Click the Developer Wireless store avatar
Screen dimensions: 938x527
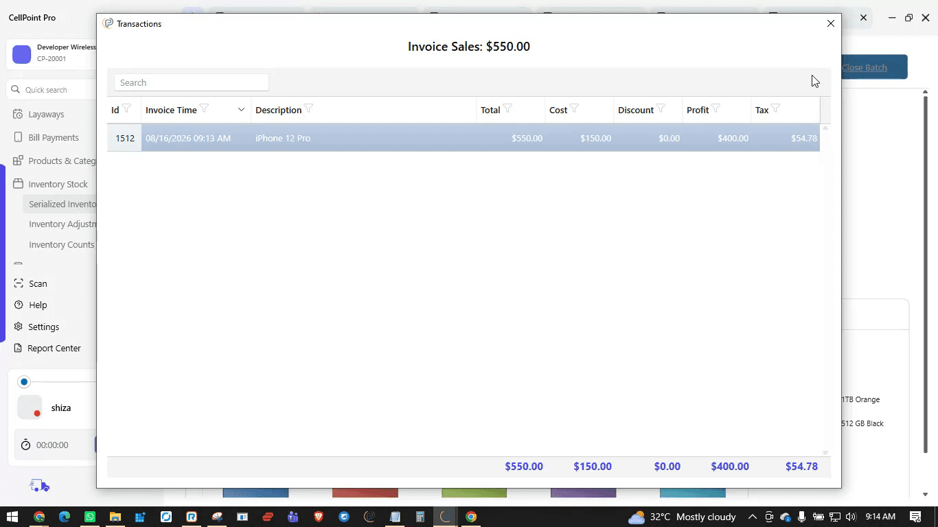tap(22, 54)
